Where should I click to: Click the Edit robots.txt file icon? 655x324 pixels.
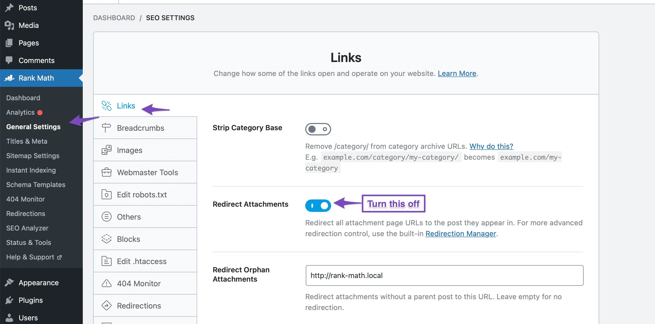(x=106, y=195)
